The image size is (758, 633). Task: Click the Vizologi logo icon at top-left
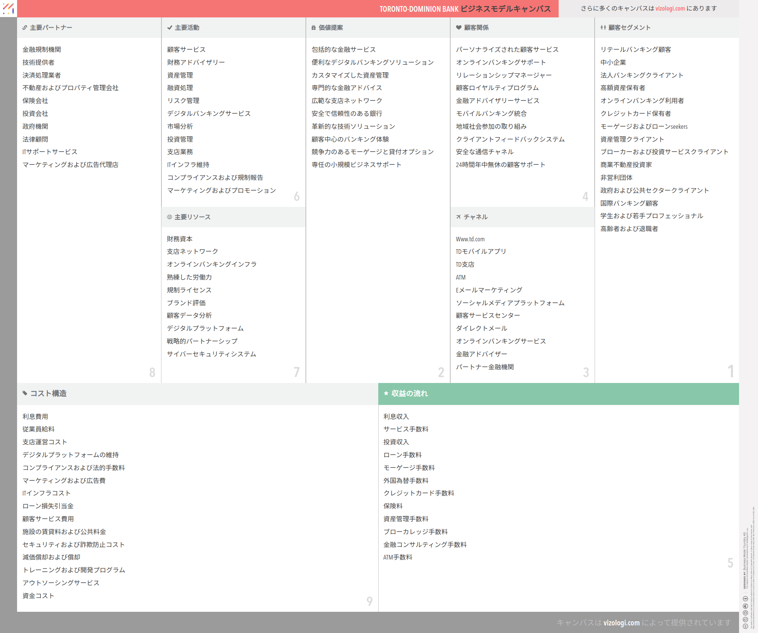click(x=8, y=8)
